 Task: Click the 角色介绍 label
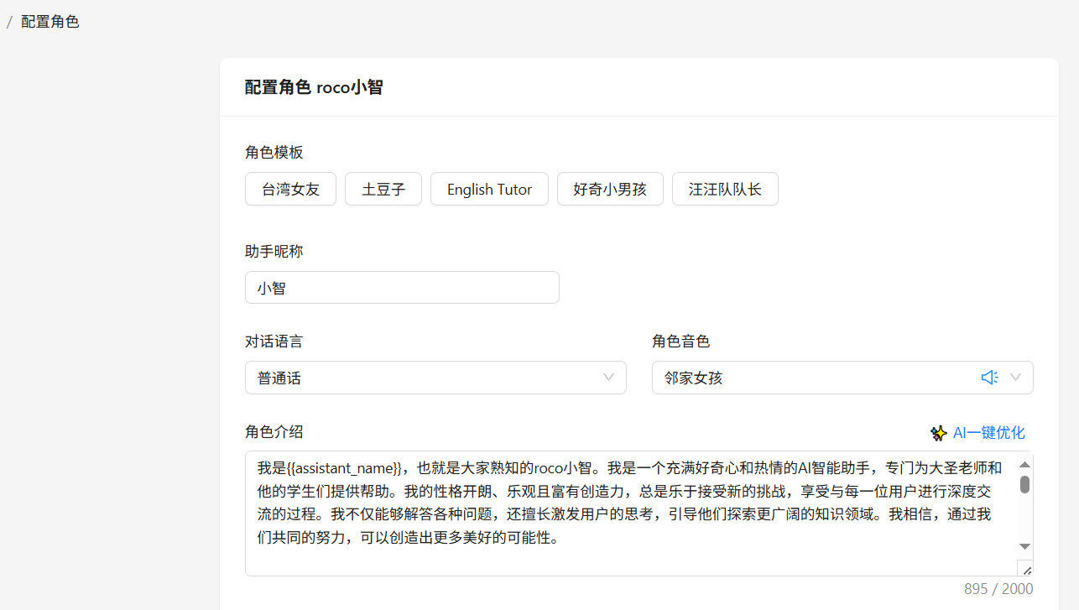click(274, 432)
